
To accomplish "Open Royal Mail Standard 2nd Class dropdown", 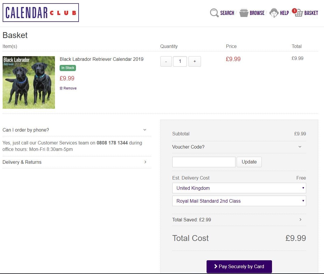I will point(239,201).
